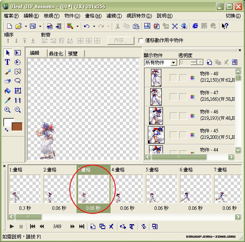Image resolution: width=245 pixels, height=242 pixels.
Task: Click the Paste clipboard icon
Action: [x=136, y=26]
